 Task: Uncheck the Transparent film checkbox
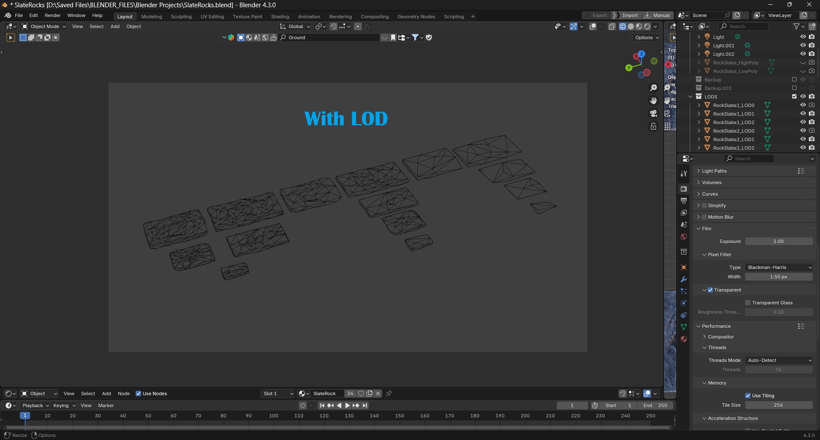710,290
